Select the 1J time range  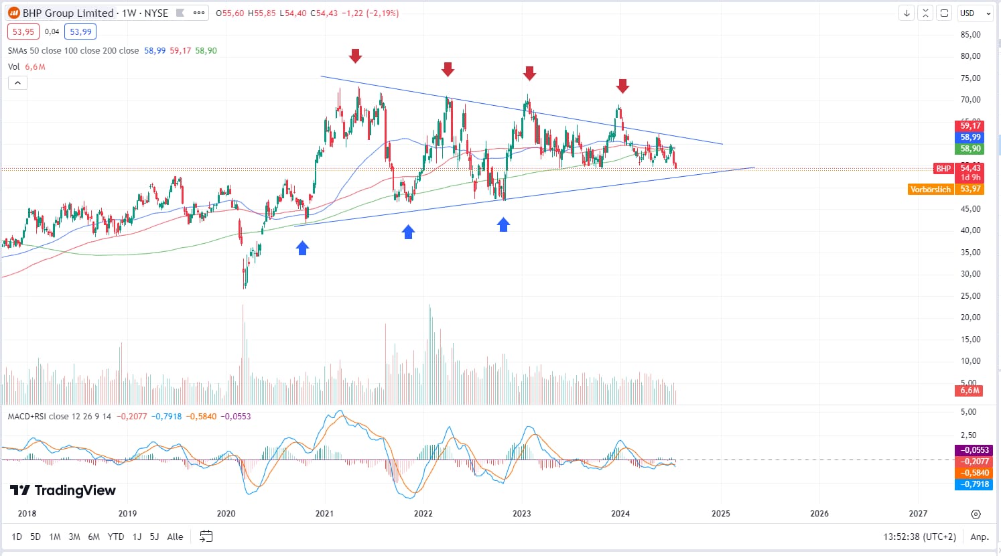click(x=137, y=537)
